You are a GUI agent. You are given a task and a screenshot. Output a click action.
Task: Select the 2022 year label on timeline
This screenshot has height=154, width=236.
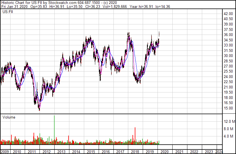coord(194,152)
